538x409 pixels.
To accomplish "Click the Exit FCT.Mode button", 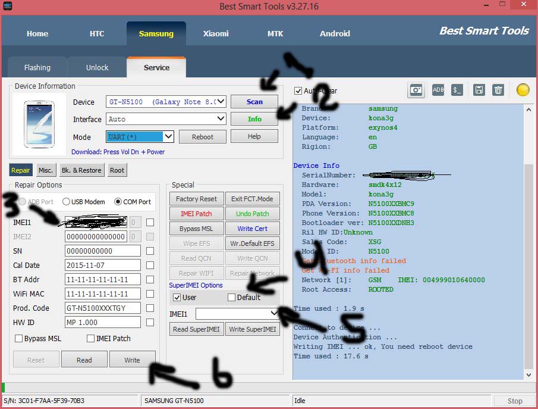I will (x=252, y=199).
